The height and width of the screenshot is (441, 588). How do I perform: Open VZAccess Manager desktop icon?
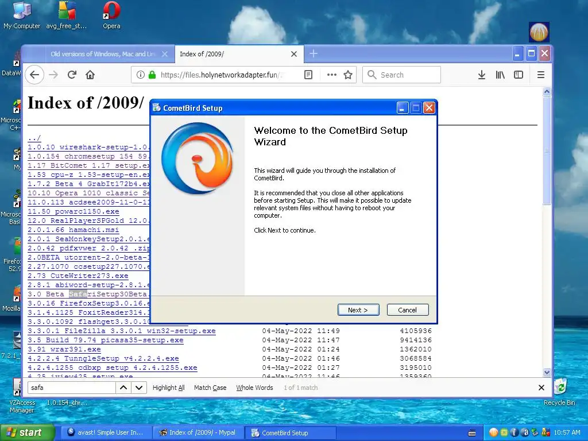21,396
